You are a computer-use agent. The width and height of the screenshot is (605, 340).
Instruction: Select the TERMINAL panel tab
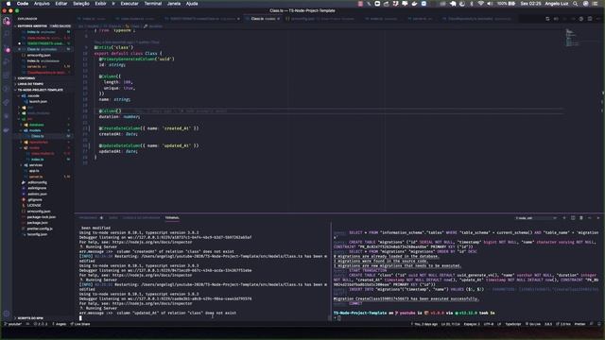172,218
